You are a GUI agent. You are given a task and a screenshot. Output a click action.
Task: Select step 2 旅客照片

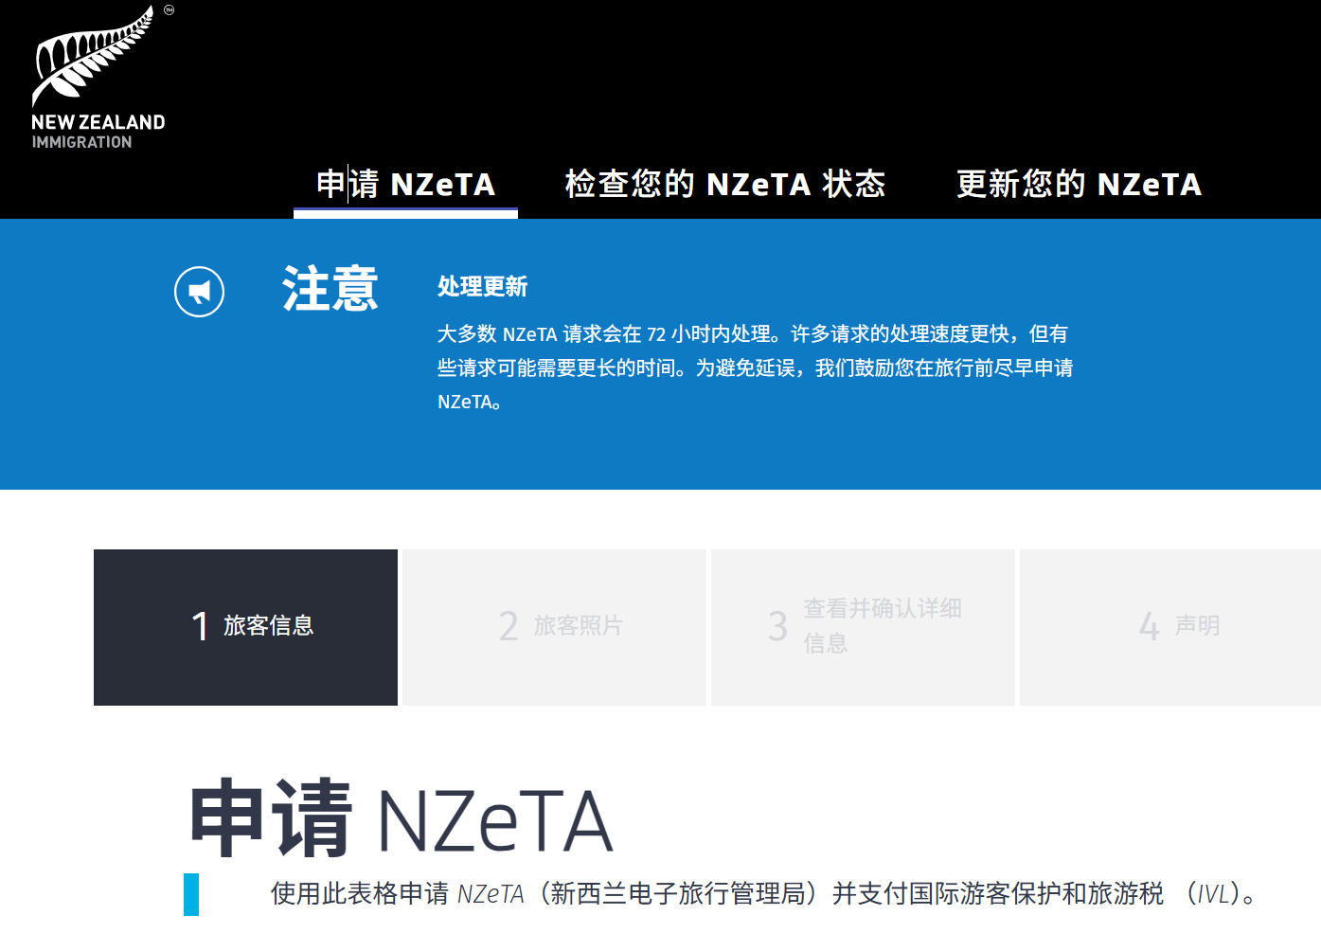[x=554, y=627]
